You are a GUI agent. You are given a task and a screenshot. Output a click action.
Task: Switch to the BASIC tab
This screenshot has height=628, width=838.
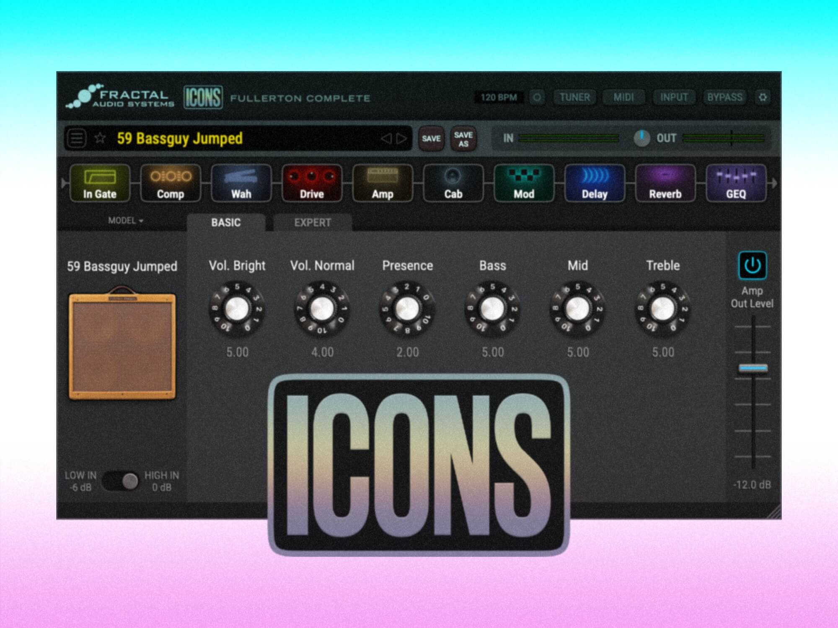coord(226,222)
